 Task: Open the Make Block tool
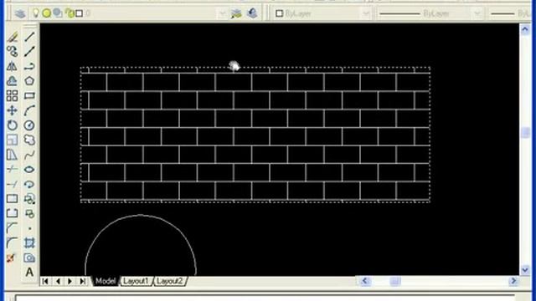tap(29, 213)
